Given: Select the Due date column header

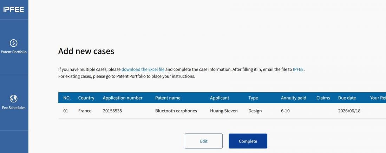Looking at the screenshot, I should (347, 98).
